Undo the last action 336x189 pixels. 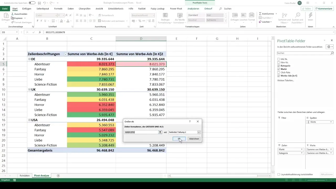45,3
